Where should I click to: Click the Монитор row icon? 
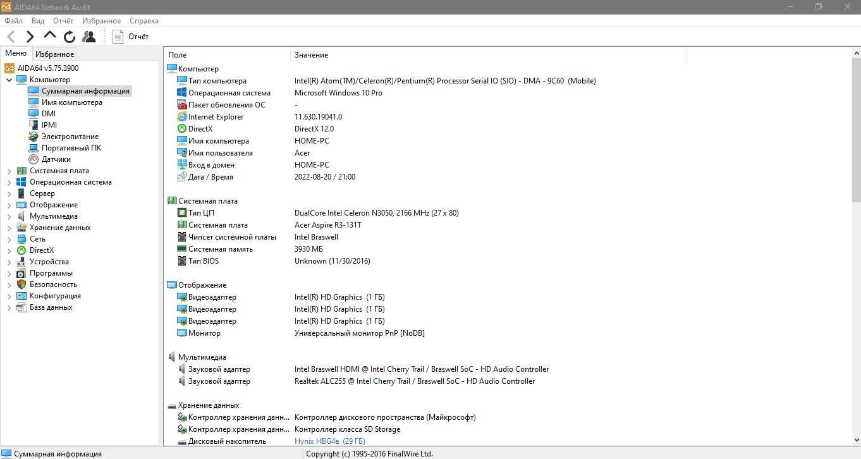(x=182, y=333)
